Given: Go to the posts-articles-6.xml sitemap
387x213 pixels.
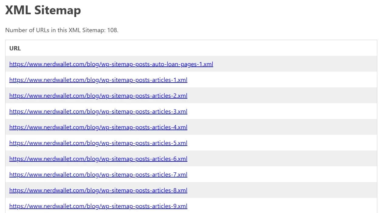Looking at the screenshot, I should pos(98,159).
